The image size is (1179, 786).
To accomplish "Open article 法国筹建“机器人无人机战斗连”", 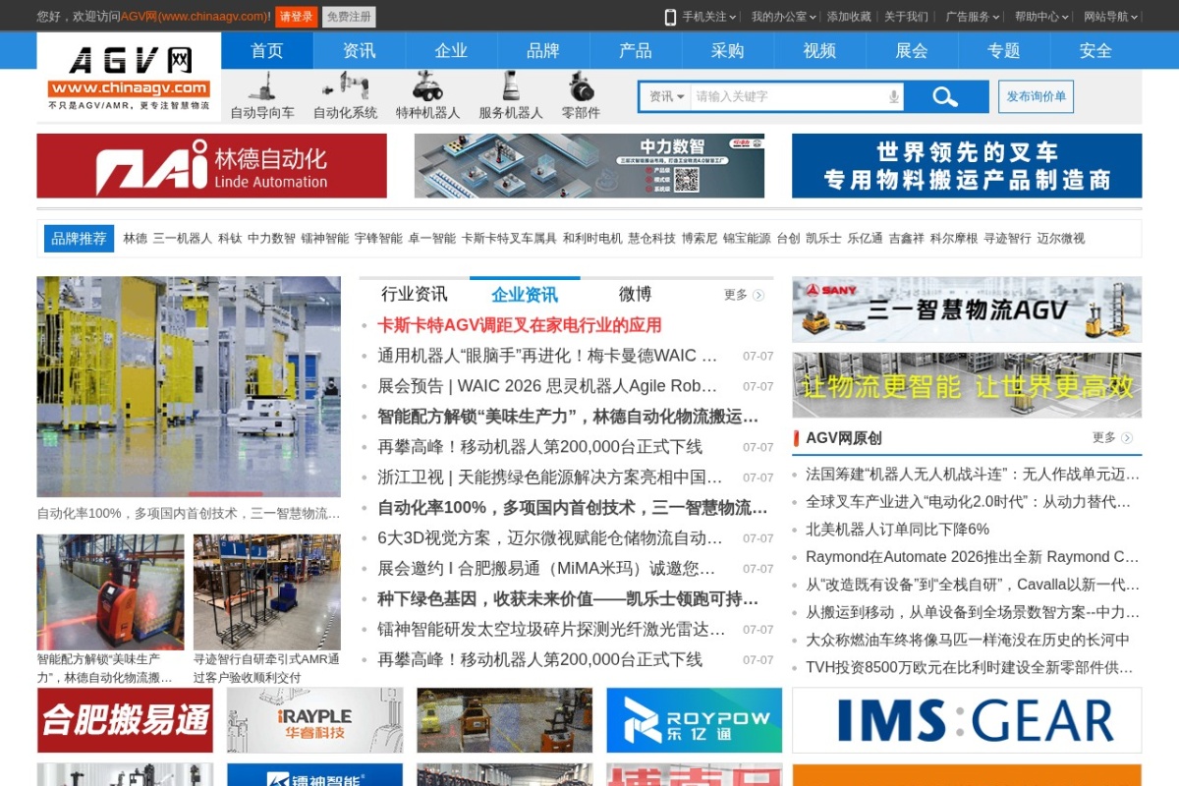I will tap(973, 474).
